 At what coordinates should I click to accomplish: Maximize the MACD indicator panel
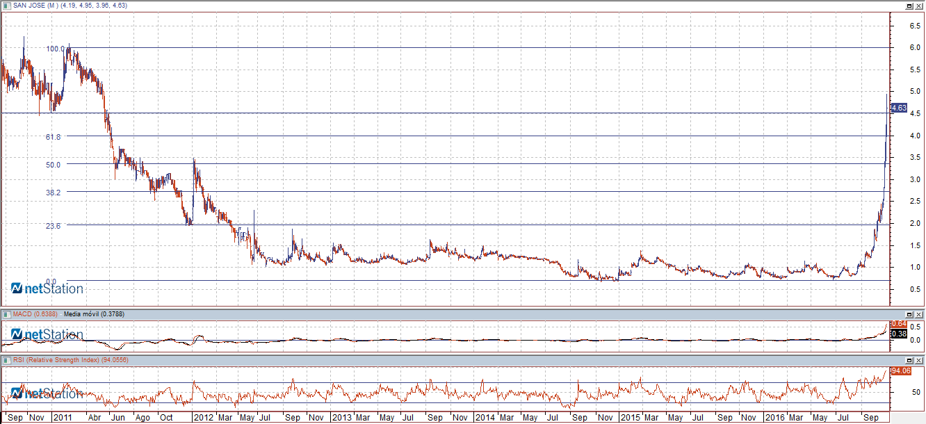(x=909, y=315)
